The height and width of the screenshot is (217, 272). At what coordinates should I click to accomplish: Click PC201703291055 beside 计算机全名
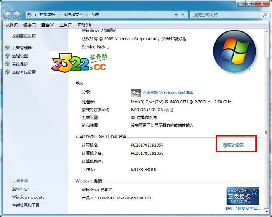click(147, 153)
